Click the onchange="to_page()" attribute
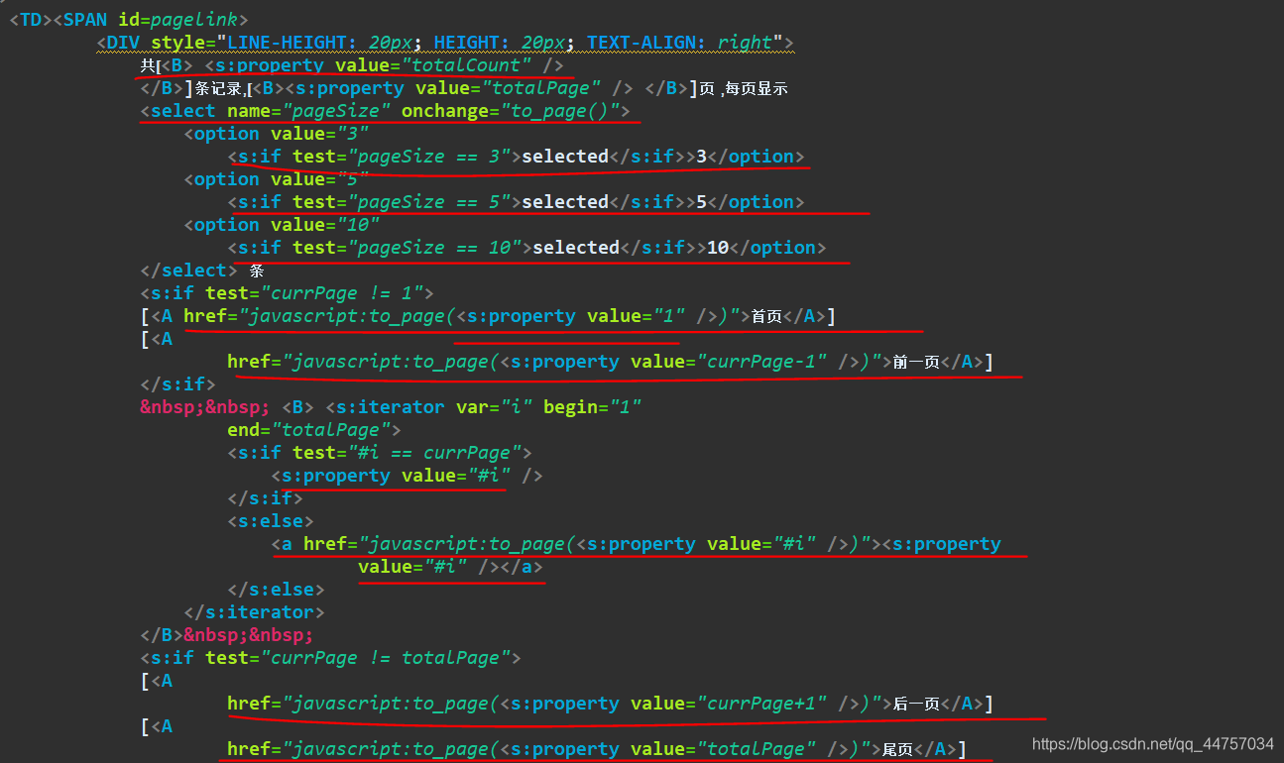The height and width of the screenshot is (763, 1284). pos(511,111)
